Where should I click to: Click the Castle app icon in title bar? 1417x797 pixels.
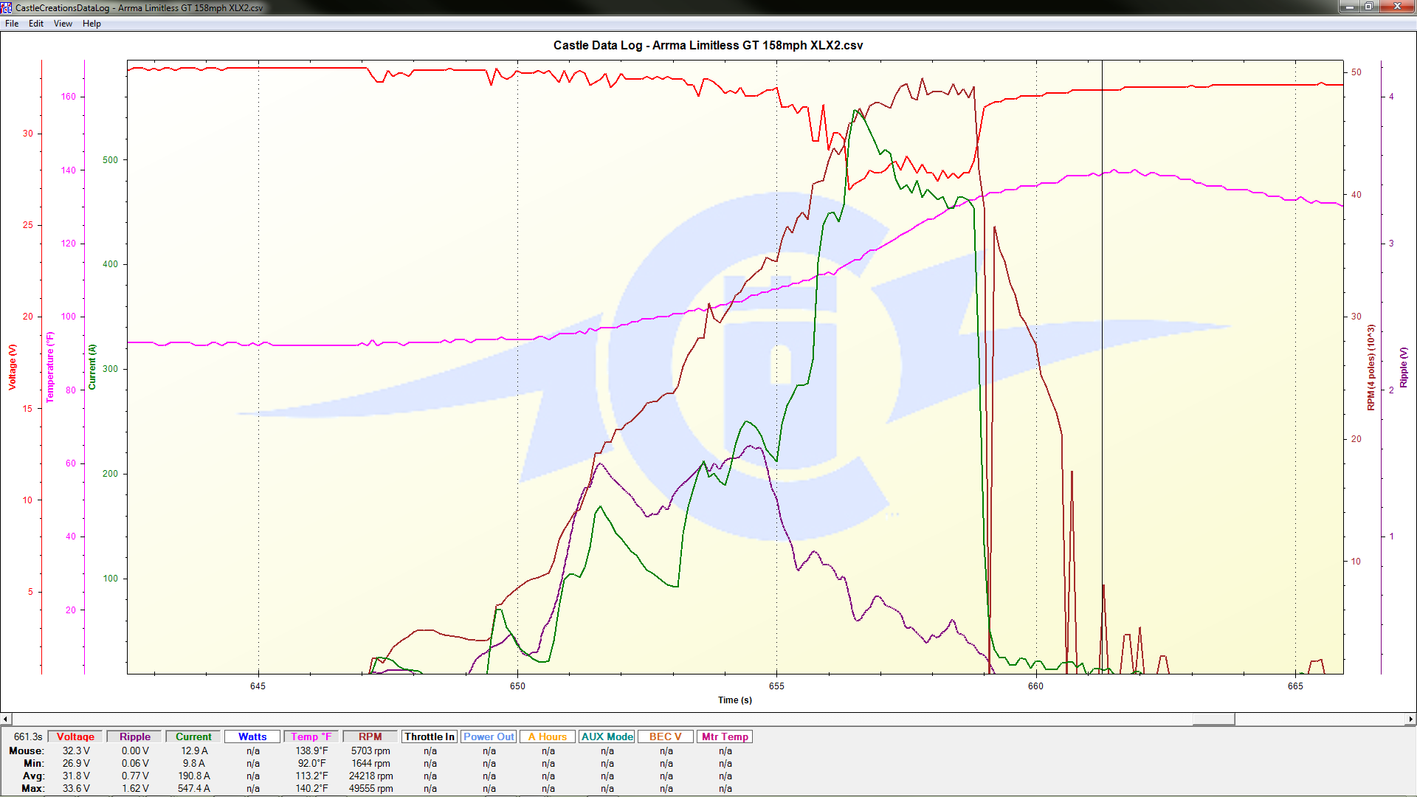[x=7, y=7]
